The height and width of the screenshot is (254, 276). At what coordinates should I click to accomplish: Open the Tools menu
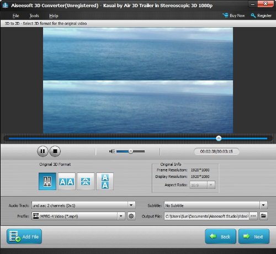[34, 16]
